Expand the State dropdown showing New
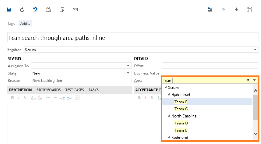The width and height of the screenshot is (261, 144). (128, 73)
